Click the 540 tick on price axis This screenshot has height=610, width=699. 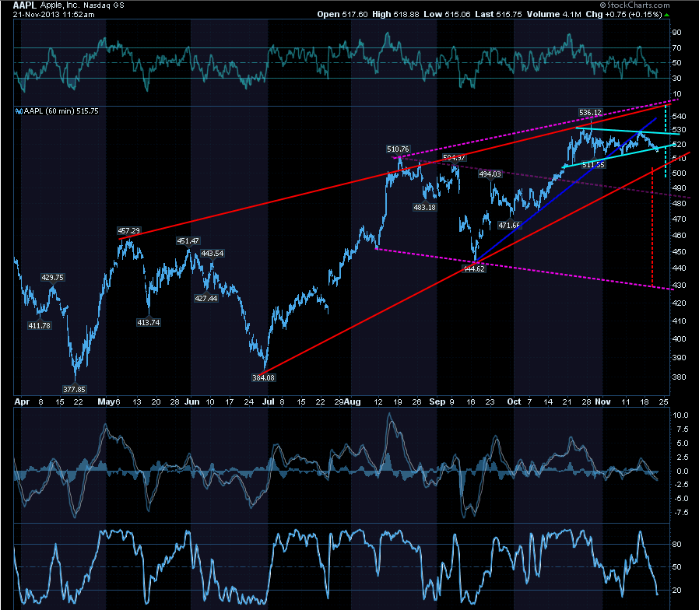[679, 116]
